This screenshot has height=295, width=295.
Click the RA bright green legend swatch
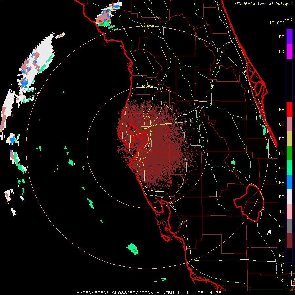coord(289,168)
